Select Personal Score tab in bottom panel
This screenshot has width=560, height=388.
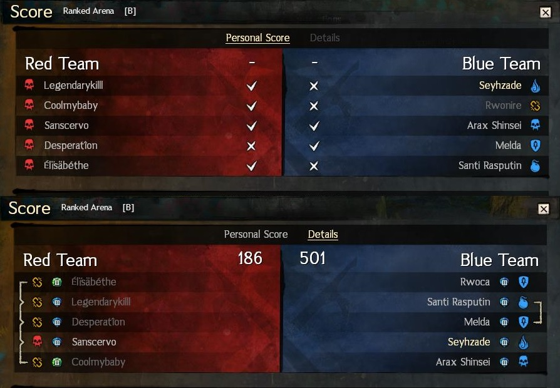[256, 234]
